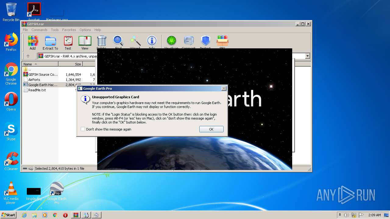Click the VirusScan bug icon
This screenshot has height=219, width=390.
[171, 41]
